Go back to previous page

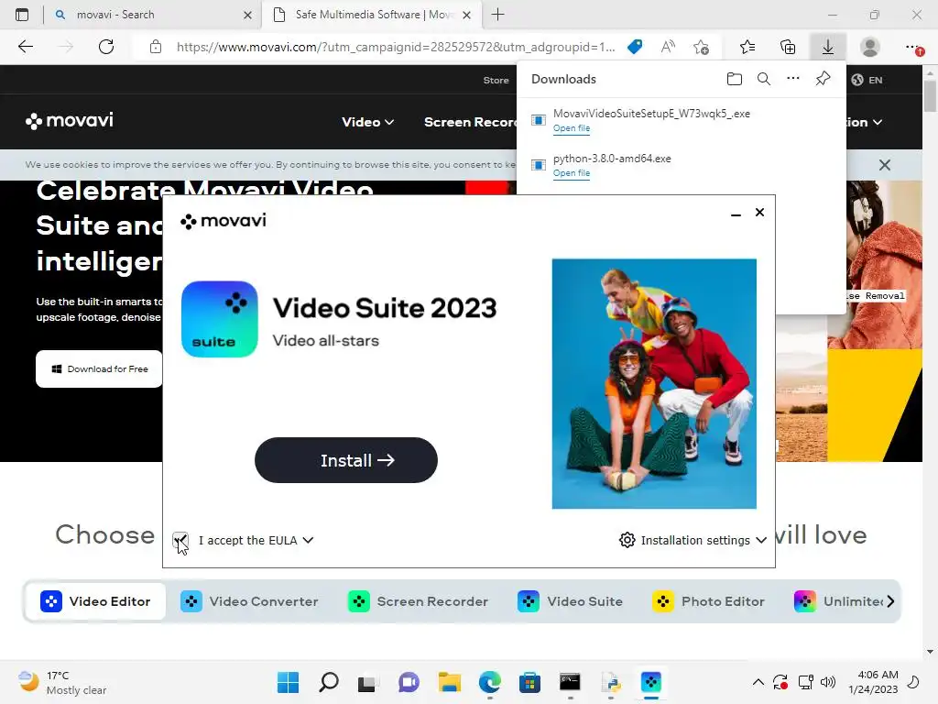tap(25, 47)
